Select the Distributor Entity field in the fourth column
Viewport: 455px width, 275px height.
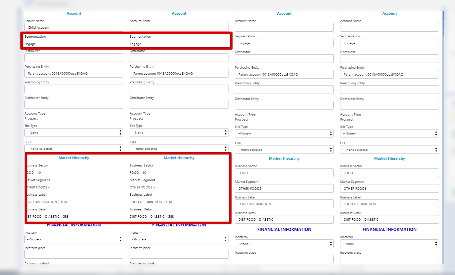point(390,105)
